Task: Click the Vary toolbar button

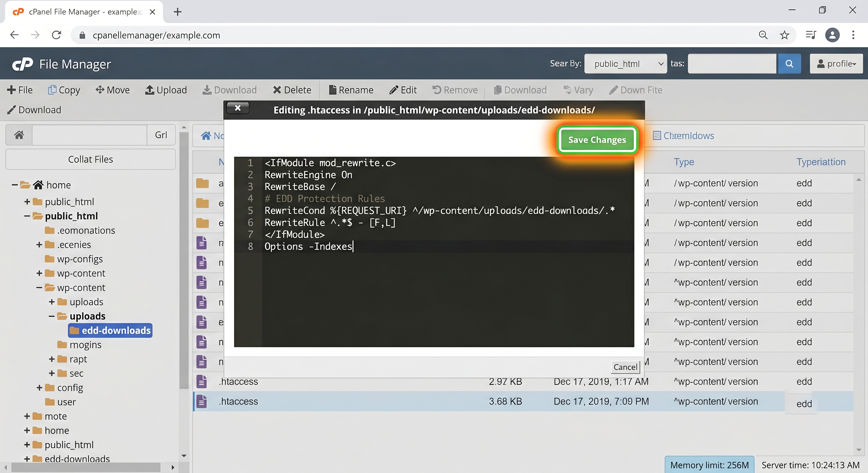Action: click(578, 90)
